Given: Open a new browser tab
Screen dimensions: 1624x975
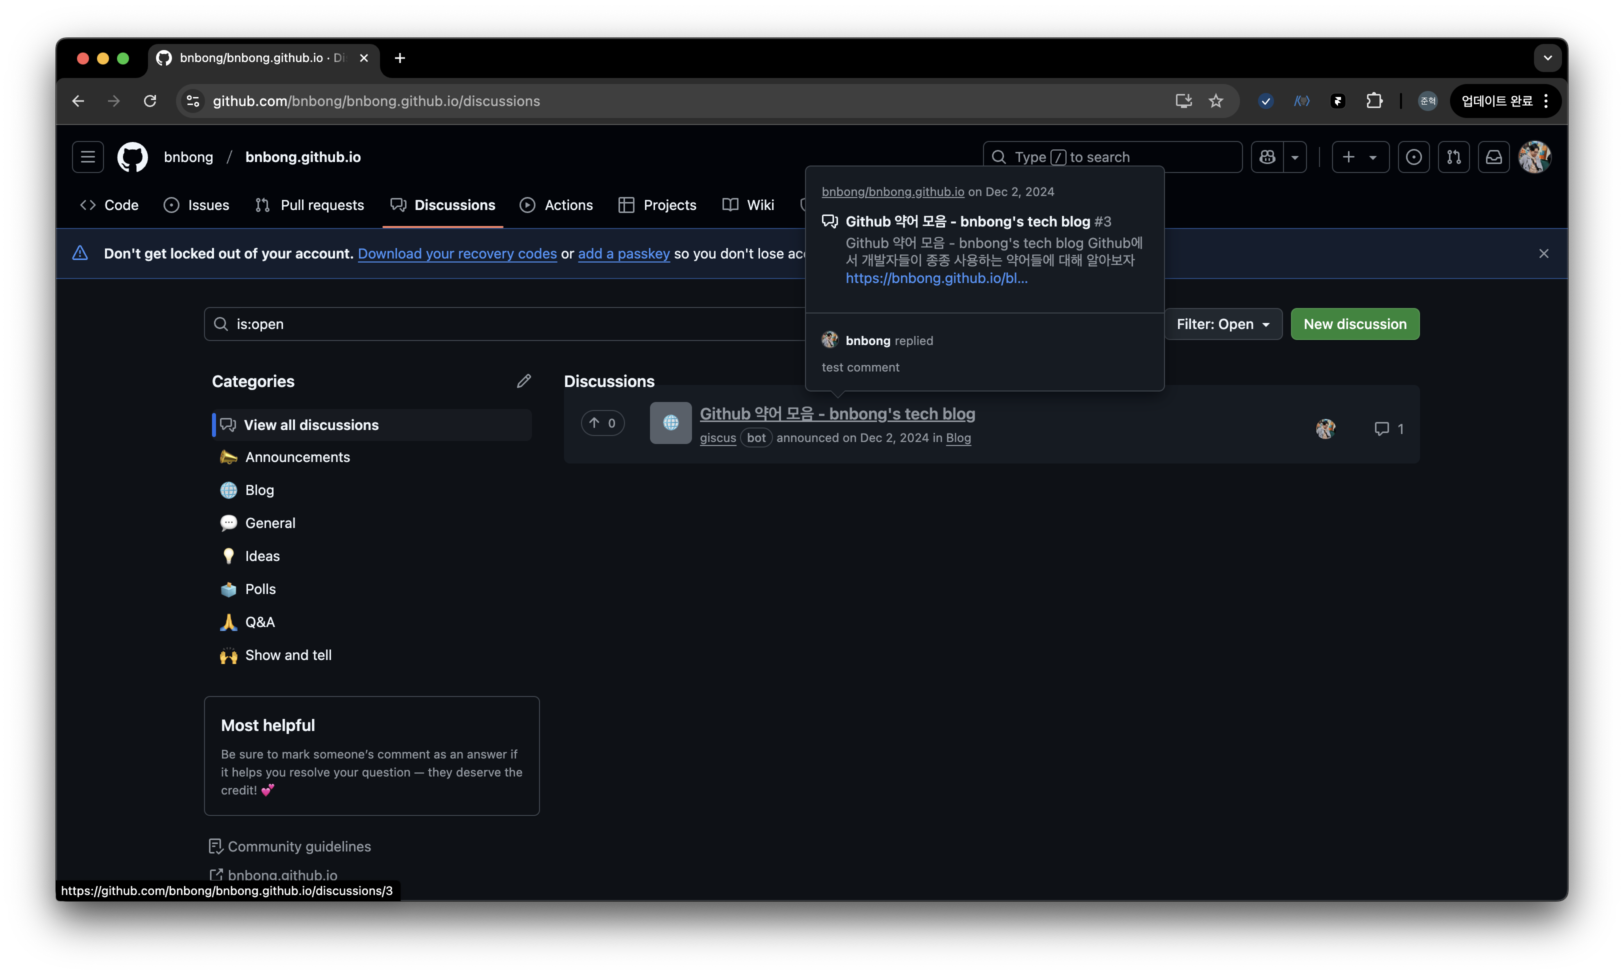Looking at the screenshot, I should coord(399,58).
